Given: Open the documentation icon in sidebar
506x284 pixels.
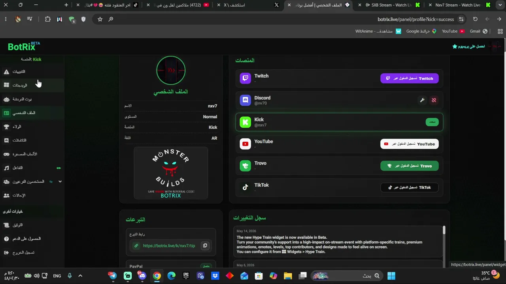Looking at the screenshot, I should pyautogui.click(x=6, y=225).
